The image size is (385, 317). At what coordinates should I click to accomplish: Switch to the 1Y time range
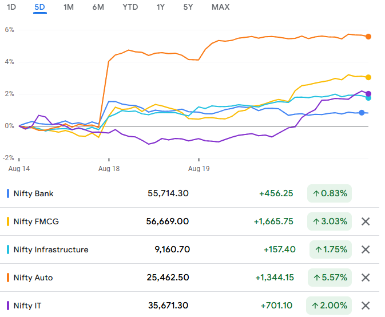tap(161, 7)
